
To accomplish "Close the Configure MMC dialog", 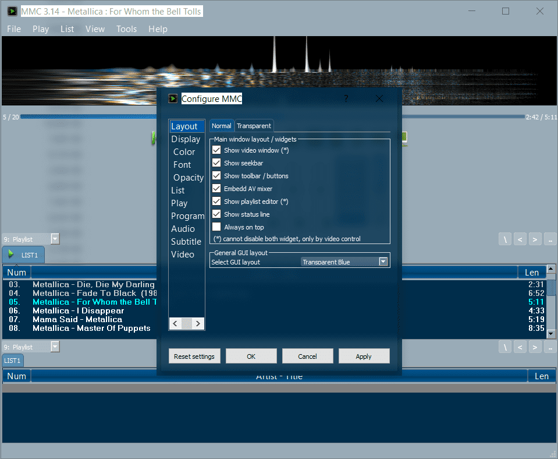I will 379,98.
